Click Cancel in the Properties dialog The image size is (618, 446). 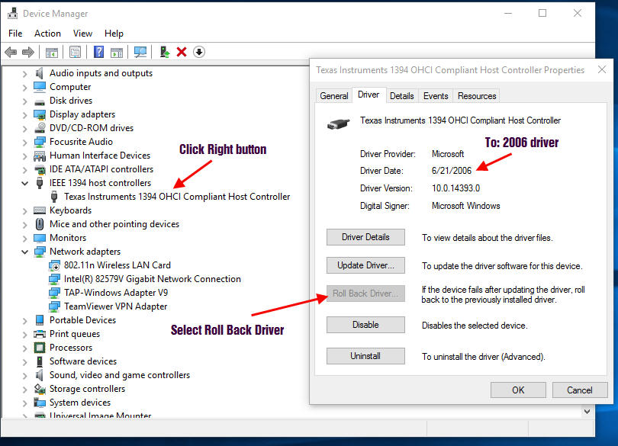(x=579, y=390)
